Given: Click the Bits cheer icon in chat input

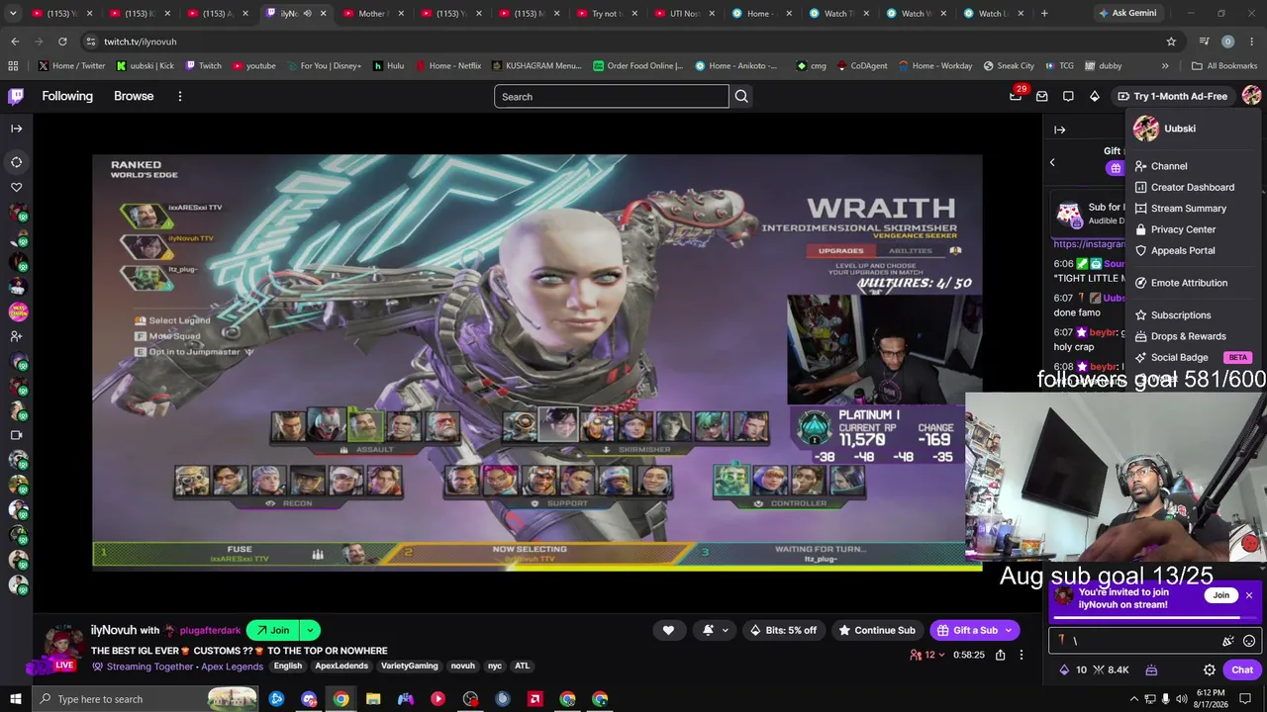Looking at the screenshot, I should pyautogui.click(x=1228, y=641).
